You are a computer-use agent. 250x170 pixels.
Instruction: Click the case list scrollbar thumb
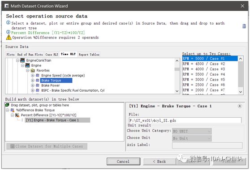click(241, 74)
